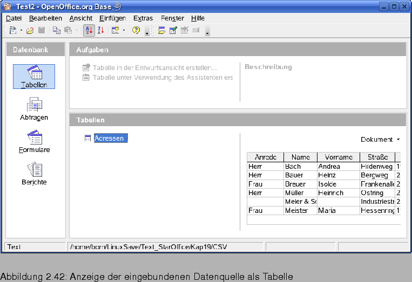The height and width of the screenshot is (282, 412).
Task: Select Abfragen in Datenbank panel
Action: pos(34,108)
